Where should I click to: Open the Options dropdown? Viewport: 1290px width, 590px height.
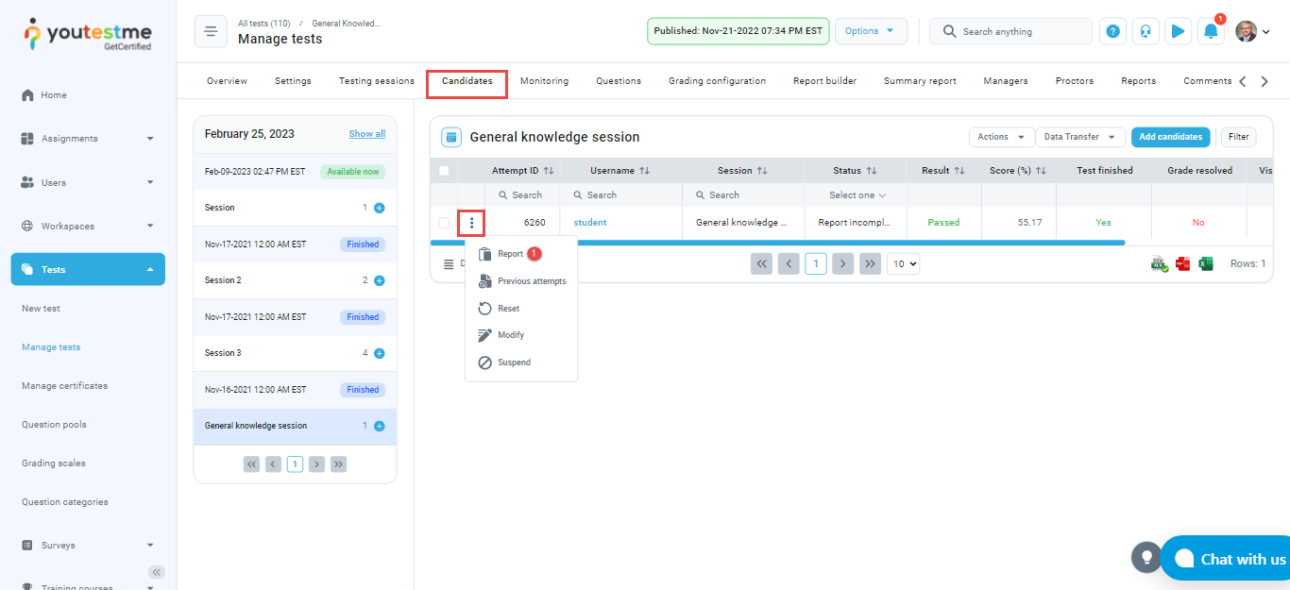coord(870,31)
